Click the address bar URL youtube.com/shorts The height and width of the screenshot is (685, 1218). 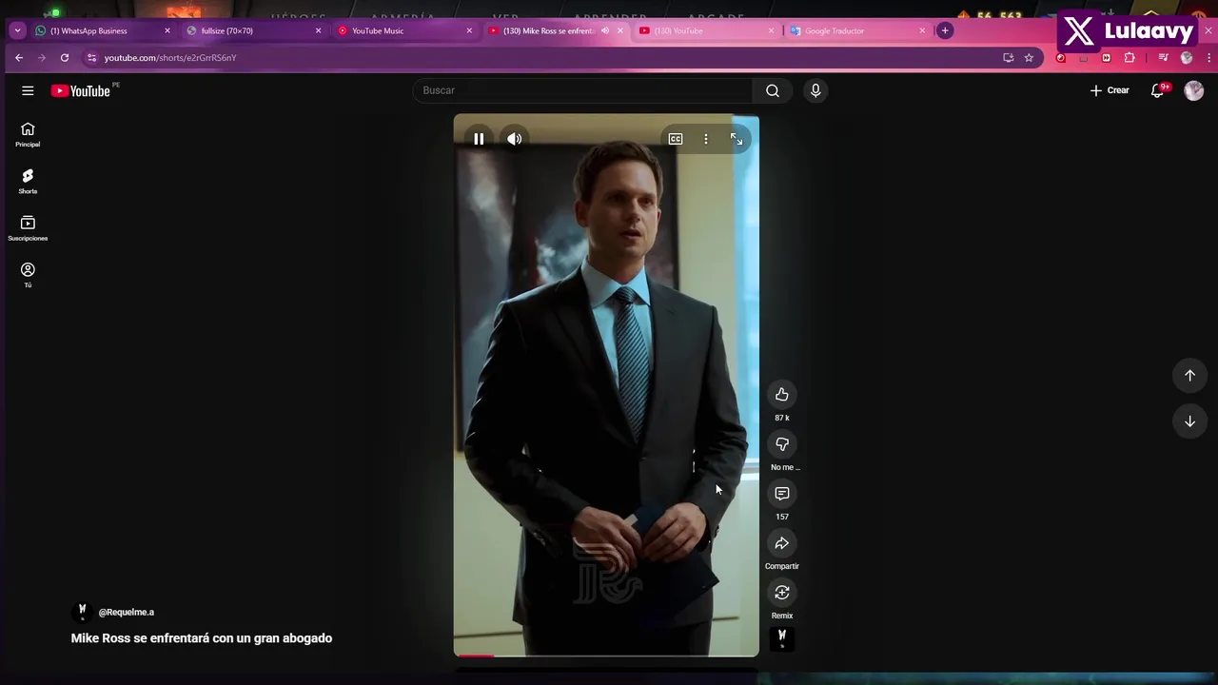coord(170,58)
